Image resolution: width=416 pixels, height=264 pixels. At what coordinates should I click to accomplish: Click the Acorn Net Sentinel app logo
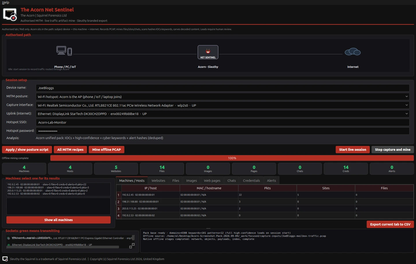[10, 14]
